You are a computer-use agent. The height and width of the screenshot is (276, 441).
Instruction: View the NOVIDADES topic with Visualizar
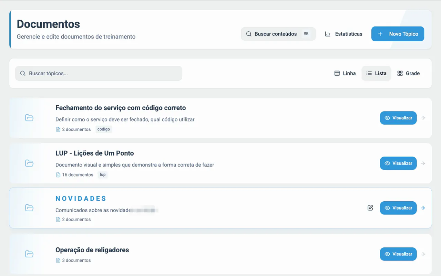tap(398, 208)
